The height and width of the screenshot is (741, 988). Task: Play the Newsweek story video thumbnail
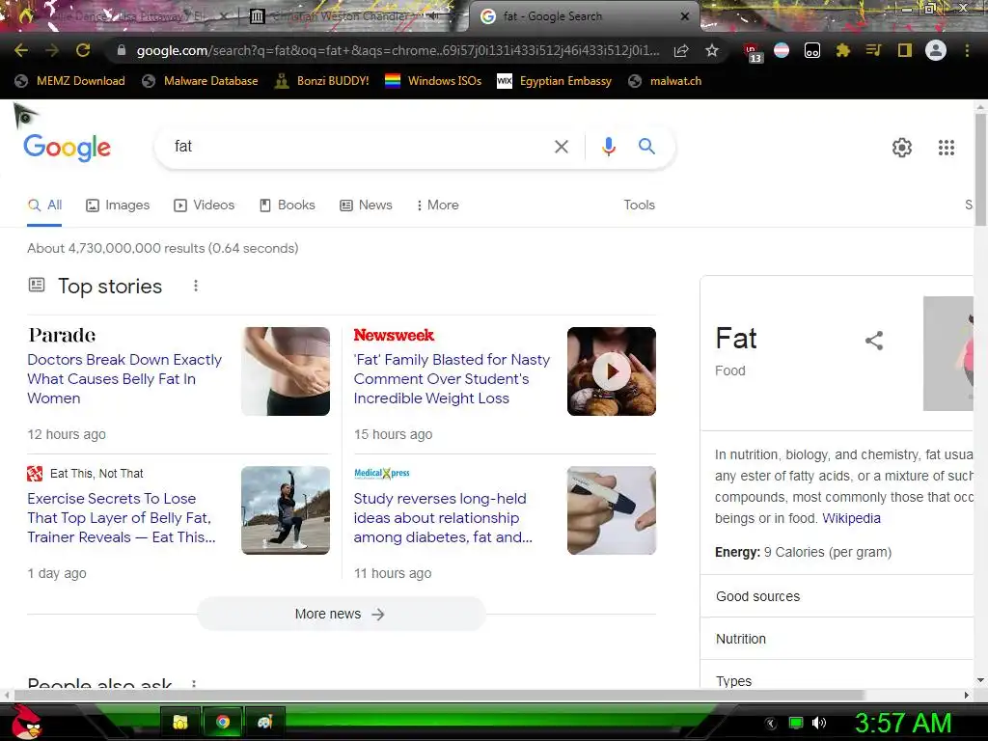pos(611,371)
